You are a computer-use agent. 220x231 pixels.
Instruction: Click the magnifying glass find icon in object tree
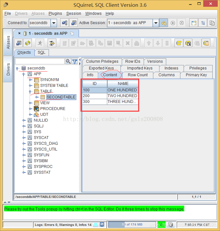click(68, 61)
